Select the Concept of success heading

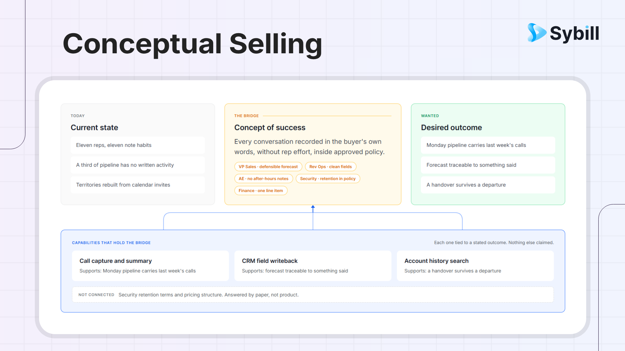(270, 127)
